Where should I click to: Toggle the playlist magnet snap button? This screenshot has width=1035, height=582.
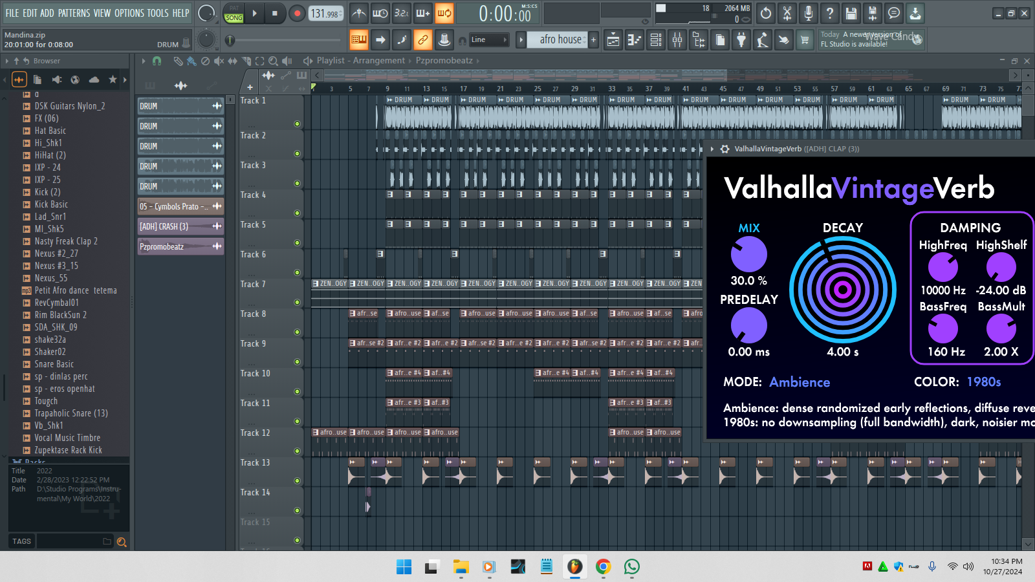coord(157,61)
